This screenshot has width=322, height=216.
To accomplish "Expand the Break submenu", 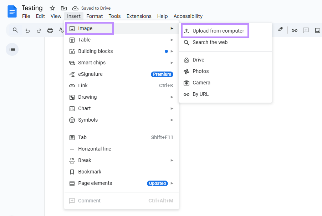I will click(x=84, y=160).
